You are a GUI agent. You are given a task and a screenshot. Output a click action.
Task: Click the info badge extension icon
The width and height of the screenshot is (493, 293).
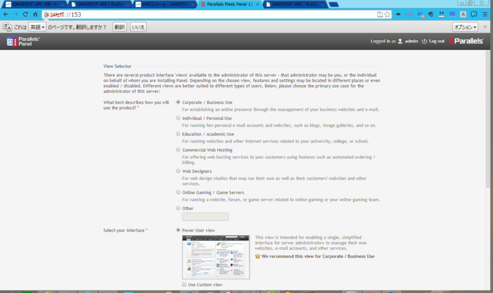point(441,14)
